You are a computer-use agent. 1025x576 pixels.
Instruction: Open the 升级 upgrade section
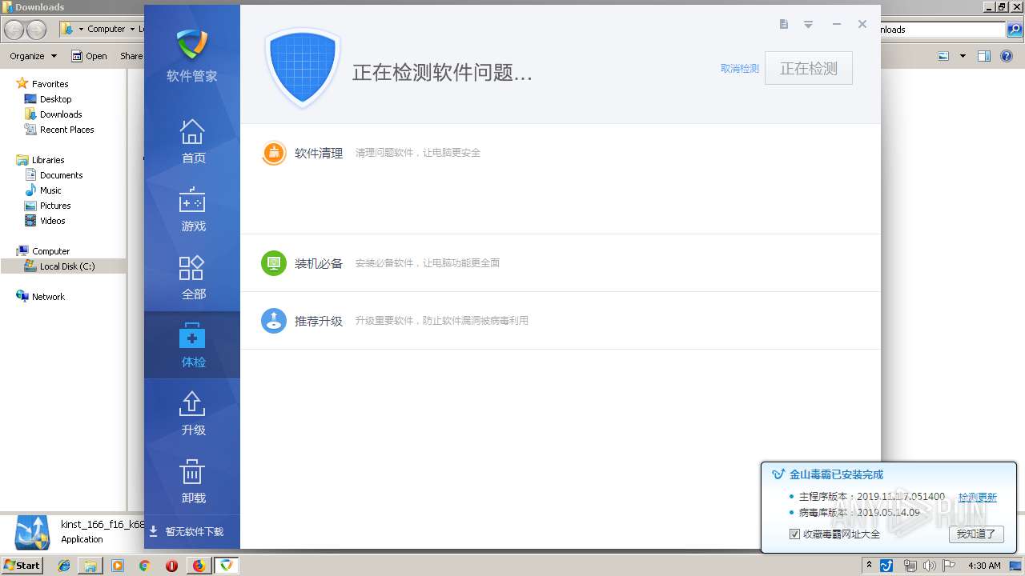pos(192,413)
